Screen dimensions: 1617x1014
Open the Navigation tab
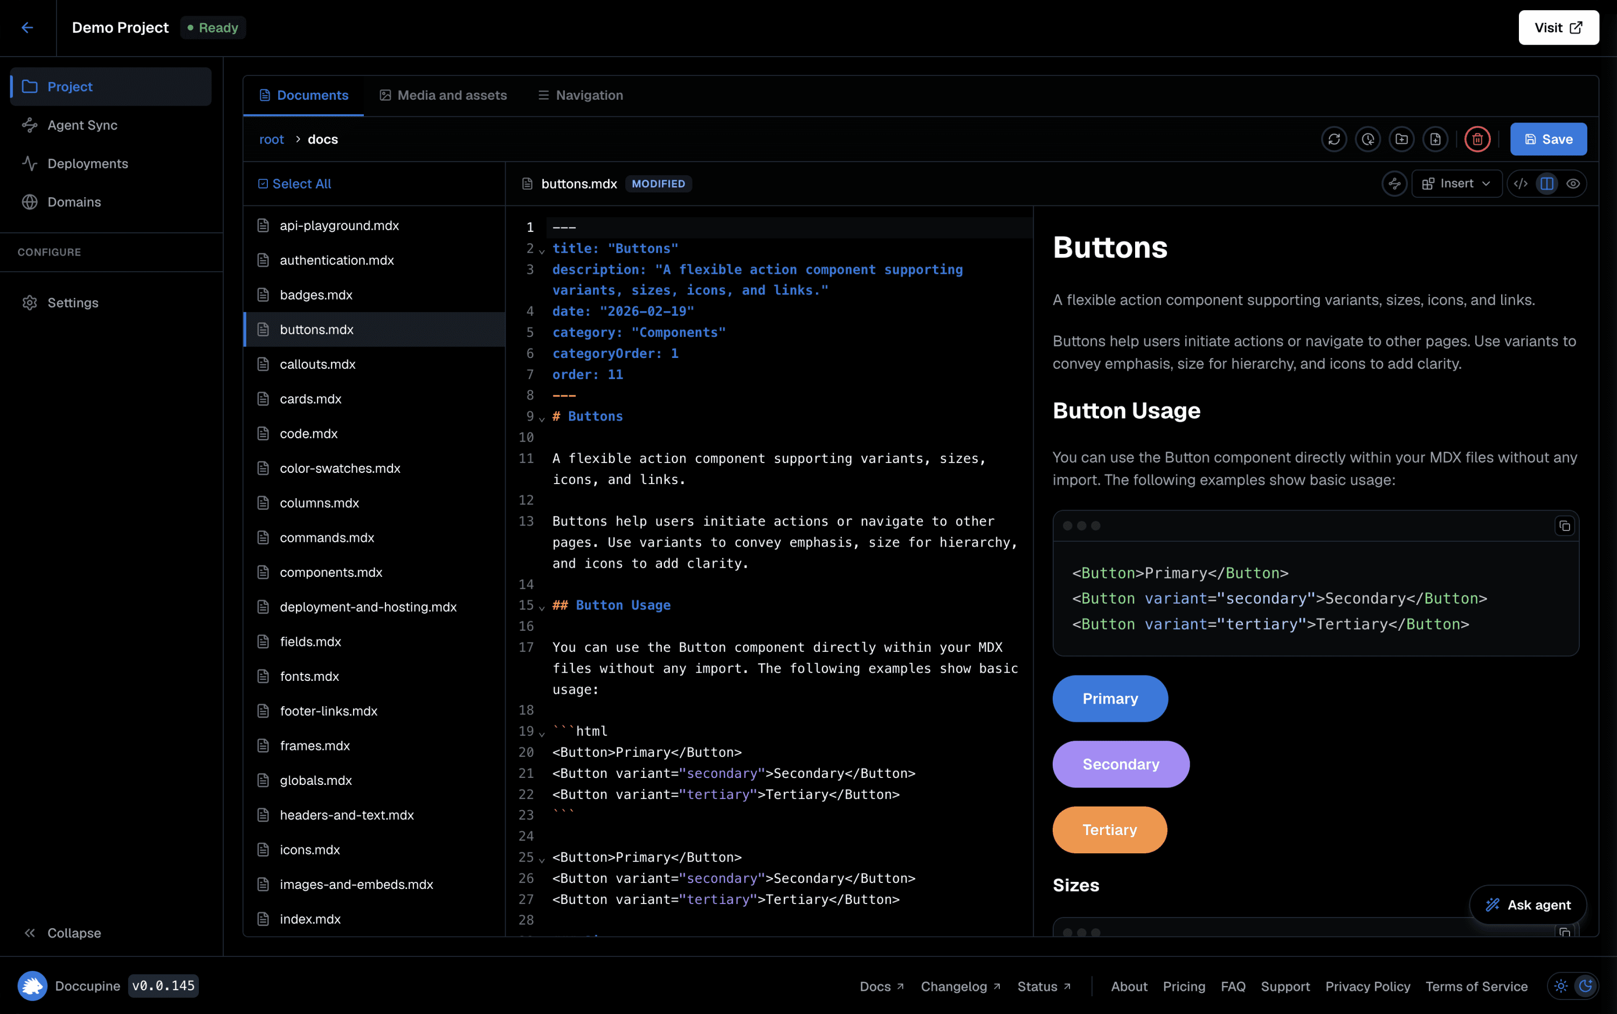(581, 95)
